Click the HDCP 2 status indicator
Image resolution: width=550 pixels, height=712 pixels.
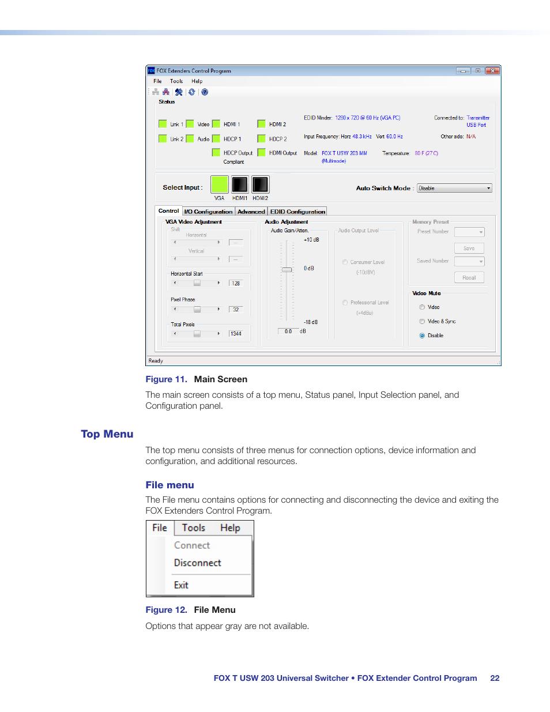(x=261, y=138)
